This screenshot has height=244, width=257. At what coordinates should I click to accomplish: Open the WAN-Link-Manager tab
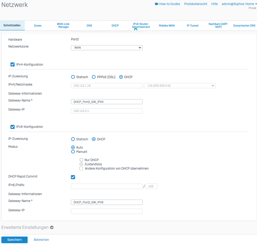pyautogui.click(x=64, y=26)
